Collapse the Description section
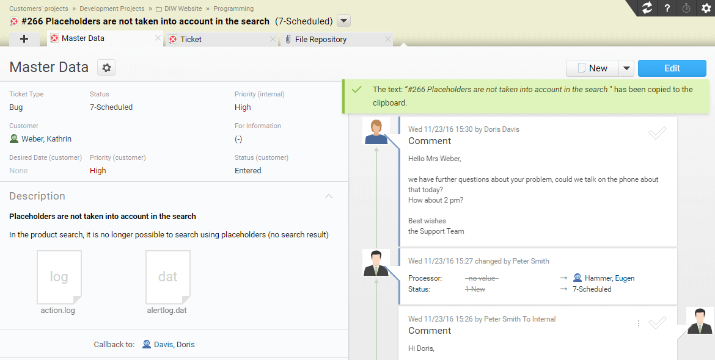This screenshot has width=715, height=360. point(329,196)
